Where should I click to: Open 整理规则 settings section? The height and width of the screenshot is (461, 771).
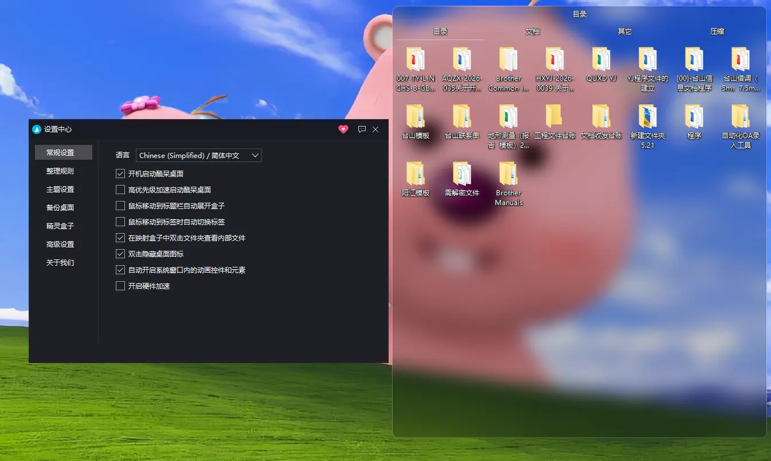click(60, 171)
